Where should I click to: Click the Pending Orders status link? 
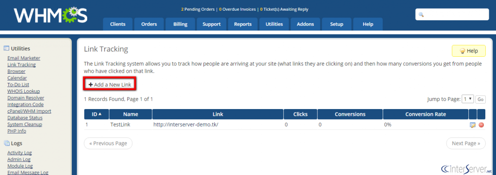pyautogui.click(x=198, y=9)
